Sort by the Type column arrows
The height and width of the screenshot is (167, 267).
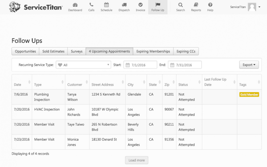click(62, 82)
